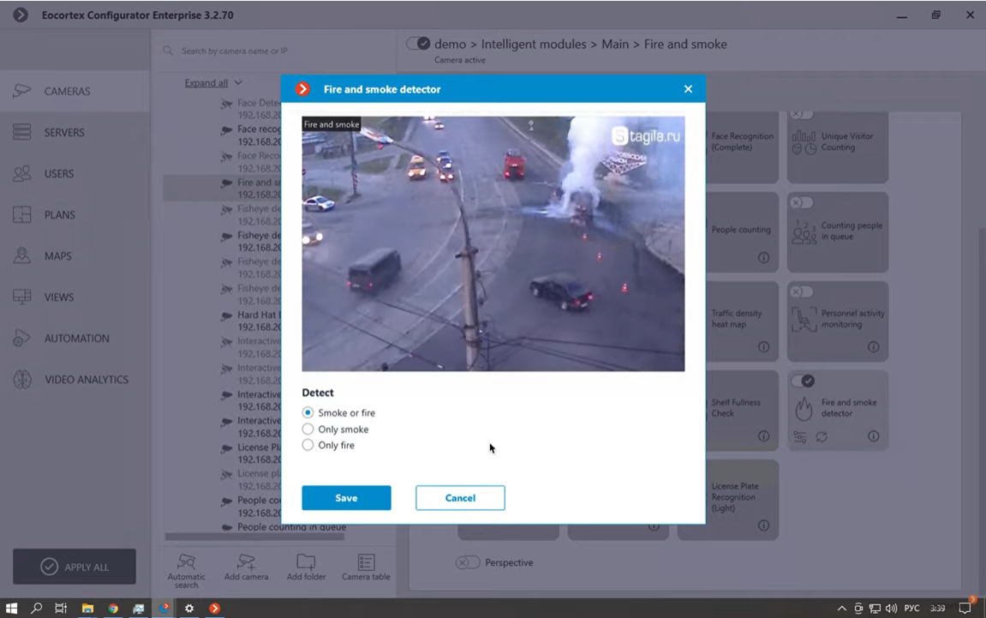Click info icon on Personnel activity monitoring card
This screenshot has width=986, height=618.
(874, 347)
